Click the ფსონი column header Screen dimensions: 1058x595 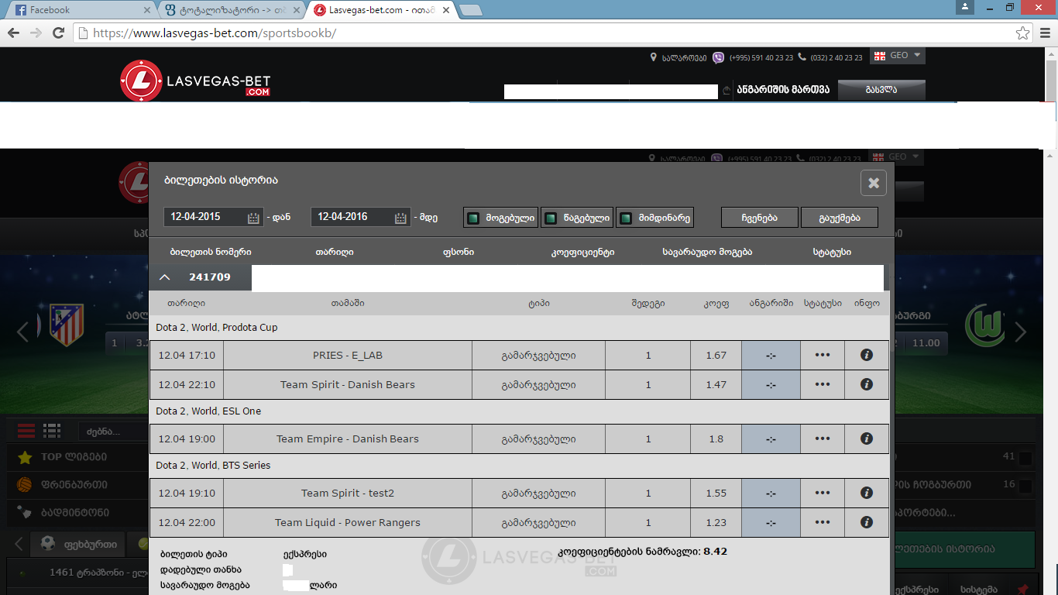(459, 253)
